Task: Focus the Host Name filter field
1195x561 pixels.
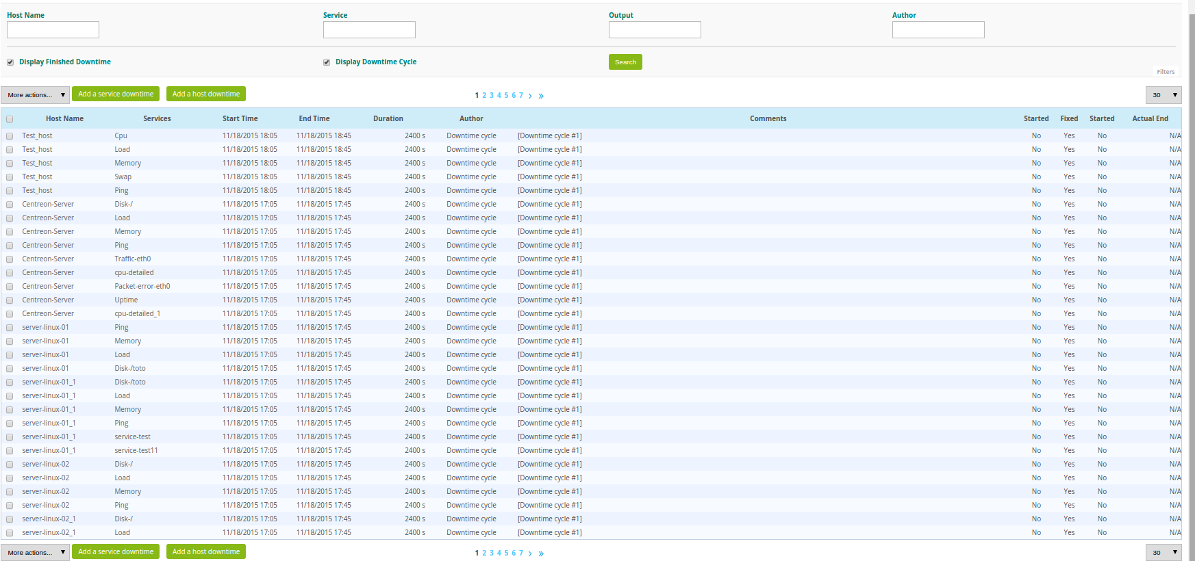Action: (53, 29)
